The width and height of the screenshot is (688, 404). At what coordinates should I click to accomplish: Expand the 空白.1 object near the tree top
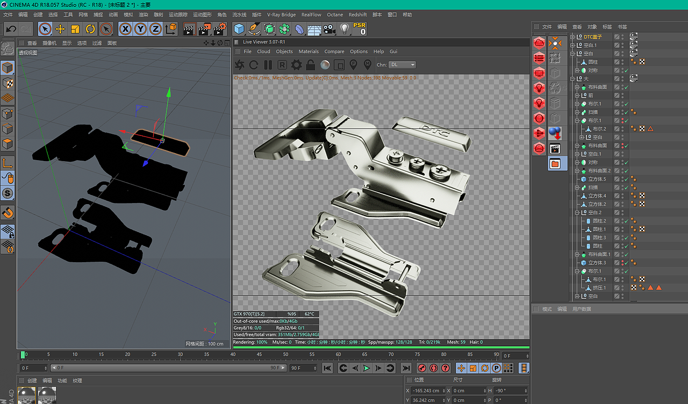(573, 45)
